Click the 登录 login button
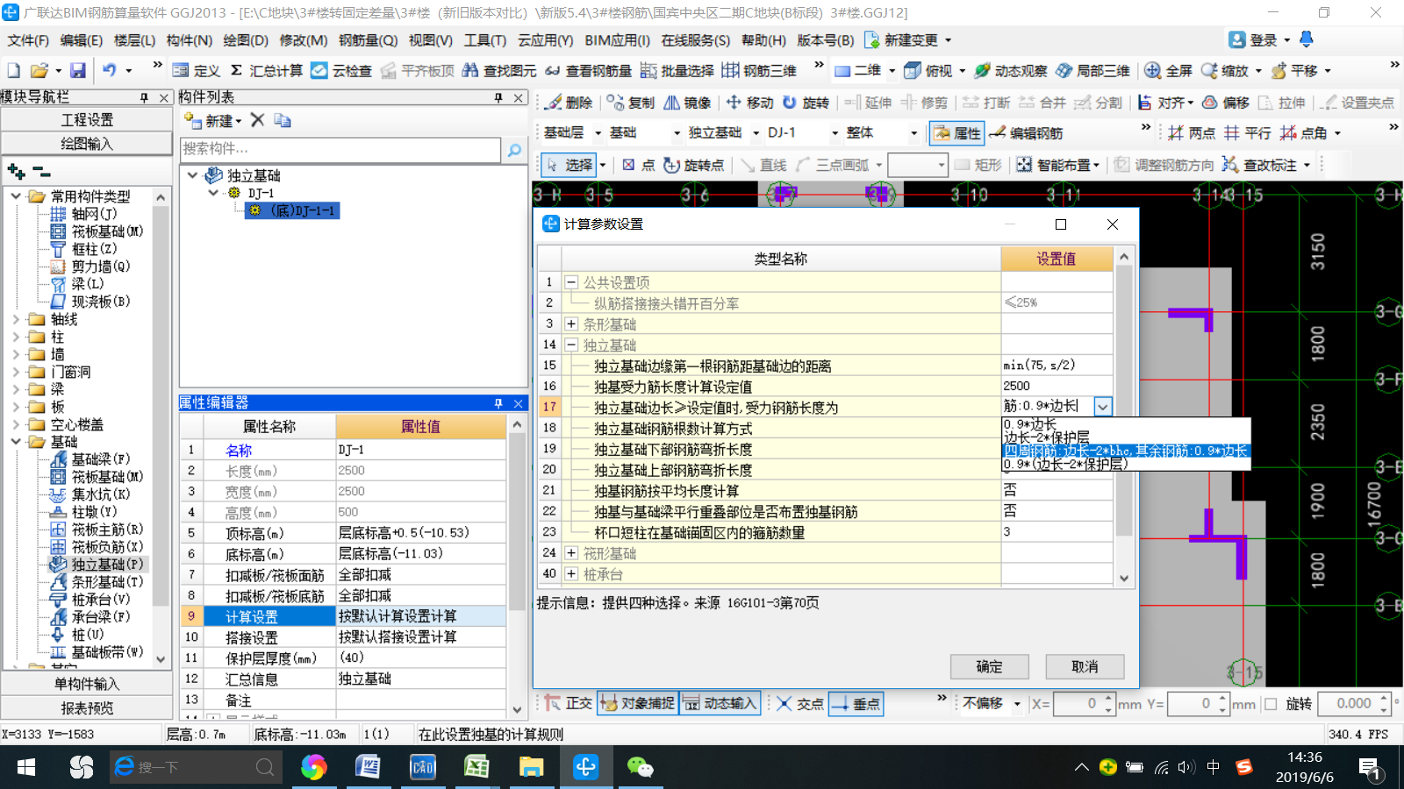The width and height of the screenshot is (1404, 789). [x=1254, y=40]
